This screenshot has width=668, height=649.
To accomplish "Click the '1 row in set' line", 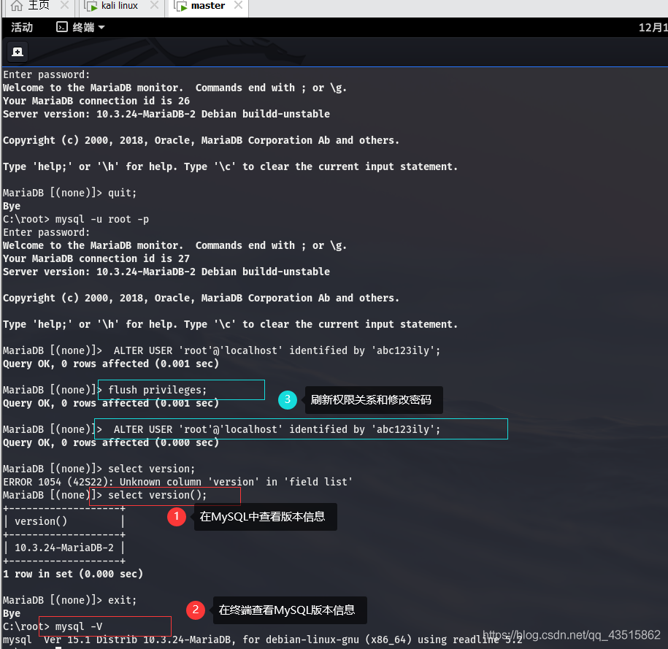I will point(73,574).
